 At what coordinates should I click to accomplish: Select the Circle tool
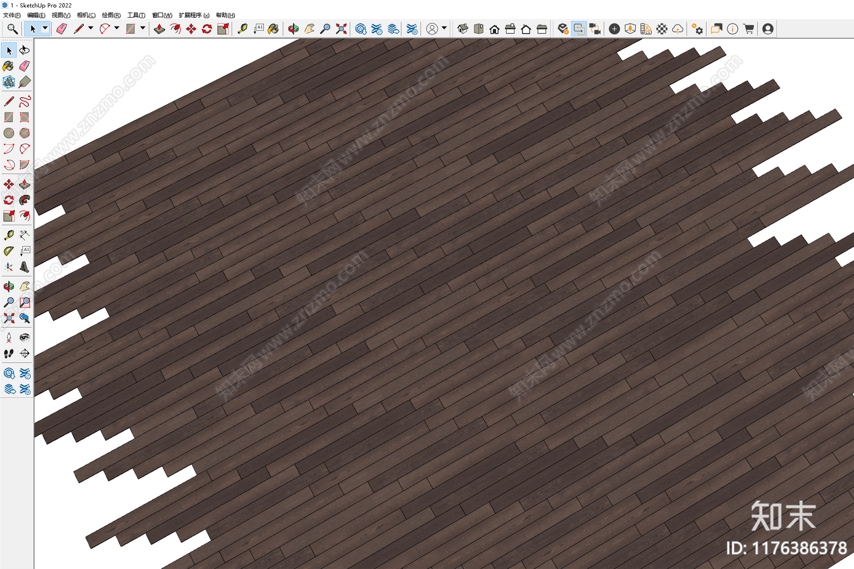tap(9, 133)
